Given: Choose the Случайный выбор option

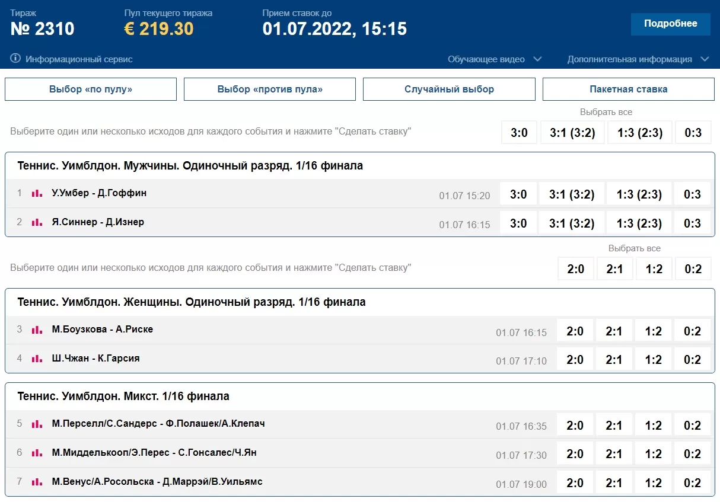Looking at the screenshot, I should click(x=449, y=89).
